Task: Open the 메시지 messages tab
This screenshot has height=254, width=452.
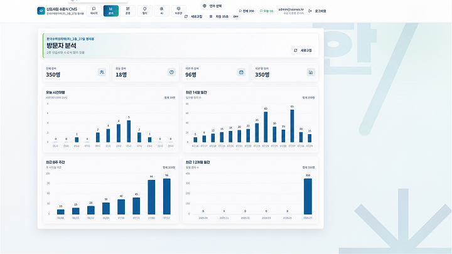Action: [94, 11]
